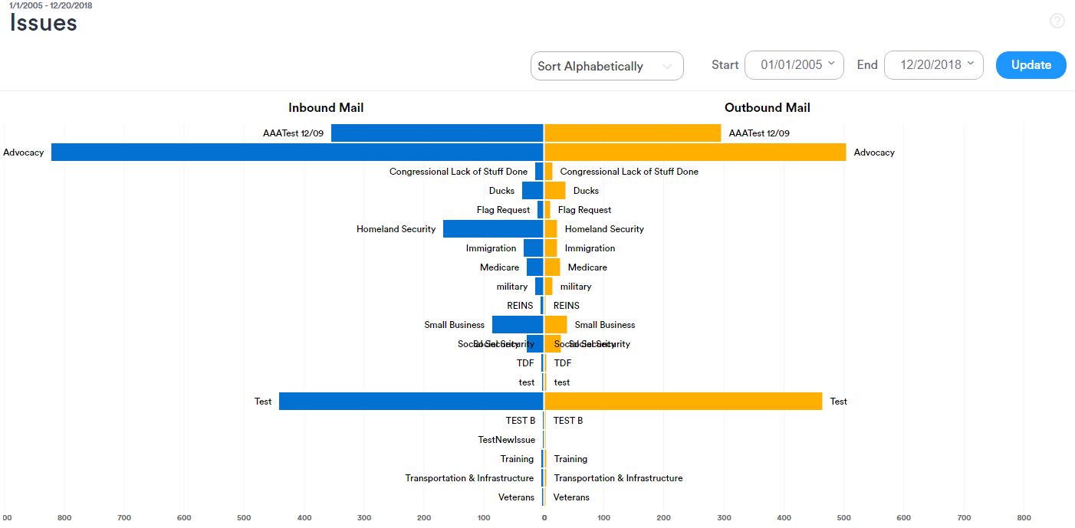
Task: Click the TestNewIssue inbound label
Action: tap(506, 440)
